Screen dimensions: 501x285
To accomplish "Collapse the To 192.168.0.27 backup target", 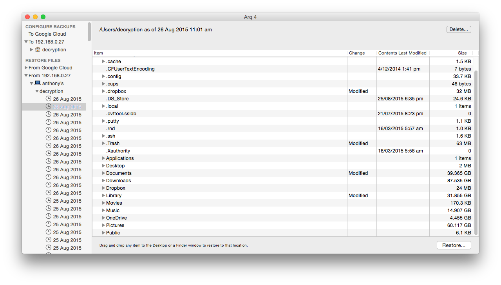I will click(26, 42).
